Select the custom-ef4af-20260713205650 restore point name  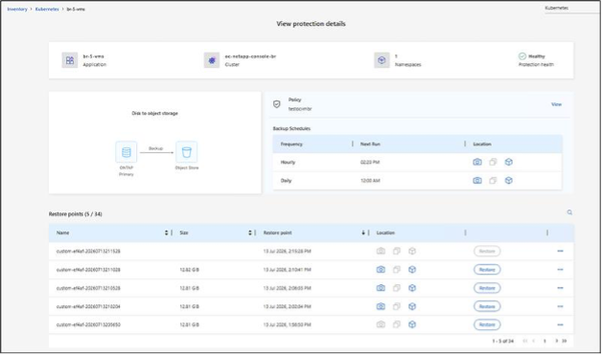[88, 324]
